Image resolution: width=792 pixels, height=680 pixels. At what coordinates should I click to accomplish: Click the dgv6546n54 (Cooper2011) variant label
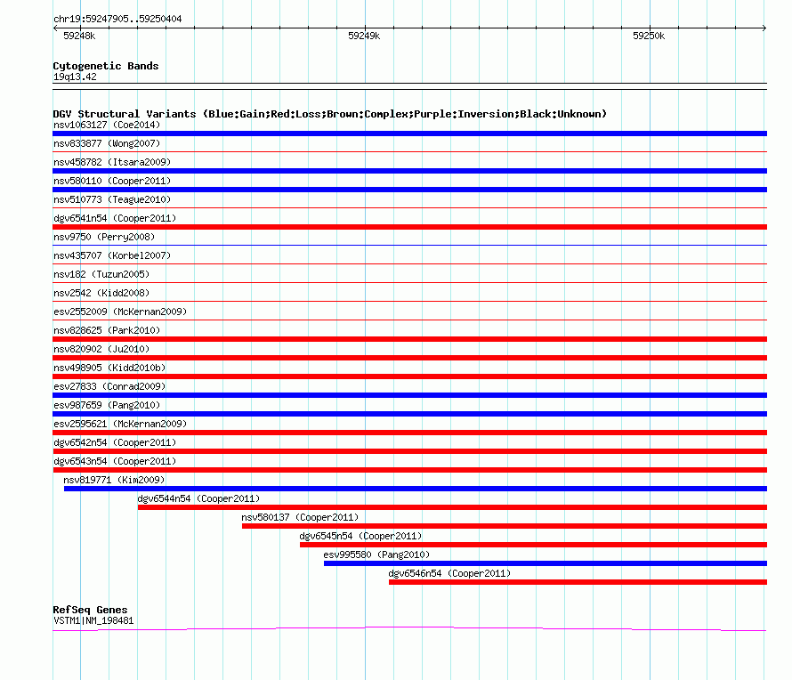[x=449, y=573]
